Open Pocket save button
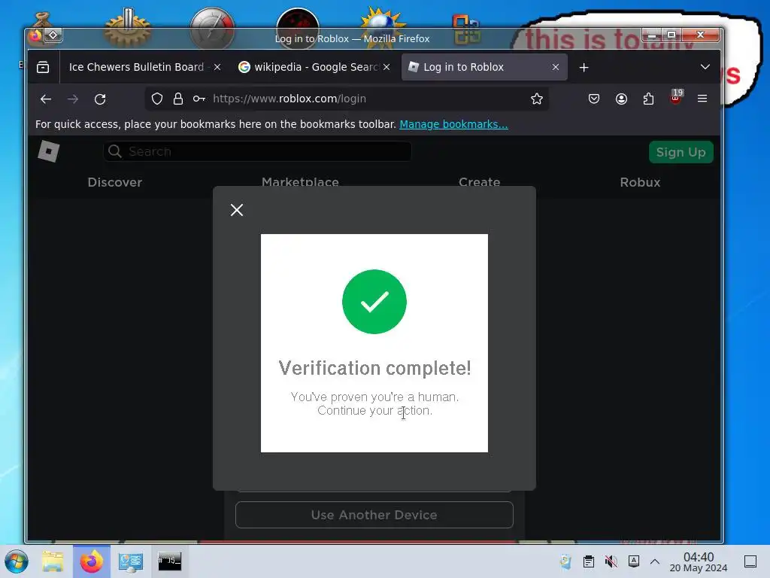The width and height of the screenshot is (770, 578). pyautogui.click(x=594, y=99)
